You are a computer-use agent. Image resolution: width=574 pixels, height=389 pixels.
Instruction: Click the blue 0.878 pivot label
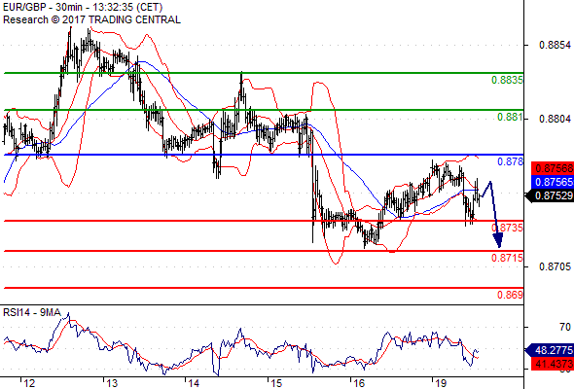[510, 161]
